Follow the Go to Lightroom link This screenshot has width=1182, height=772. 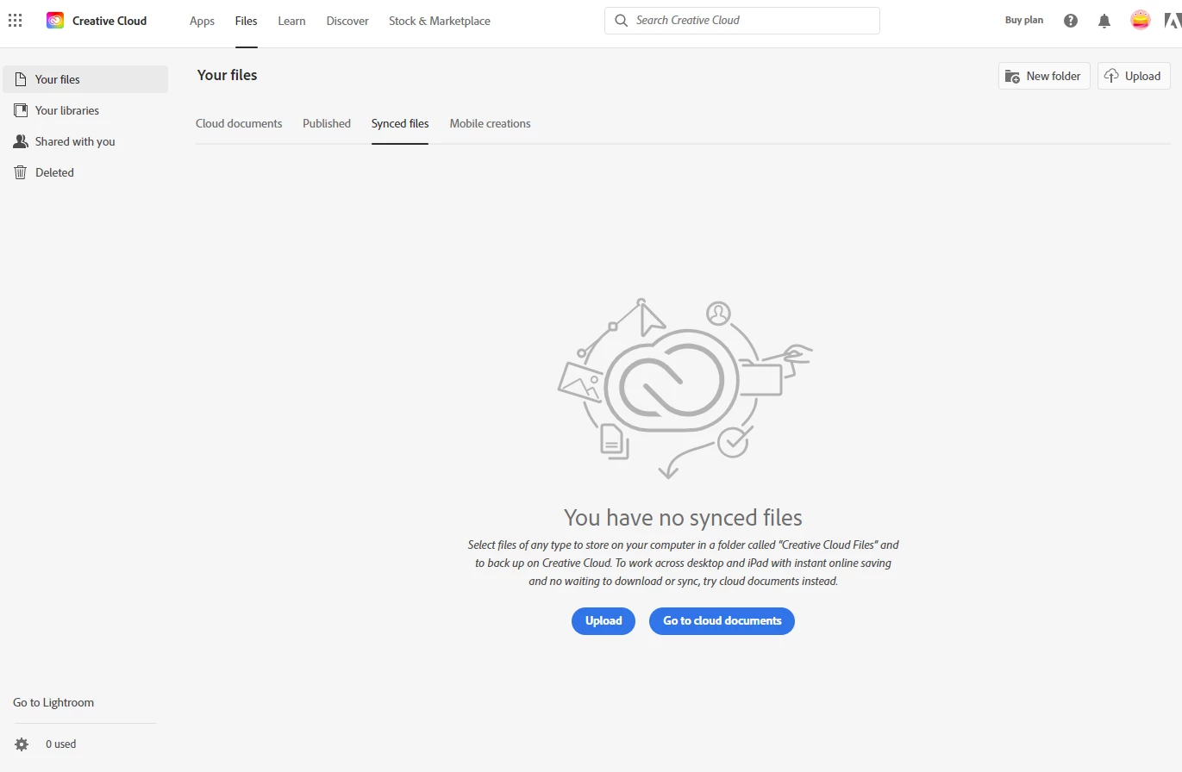point(53,702)
